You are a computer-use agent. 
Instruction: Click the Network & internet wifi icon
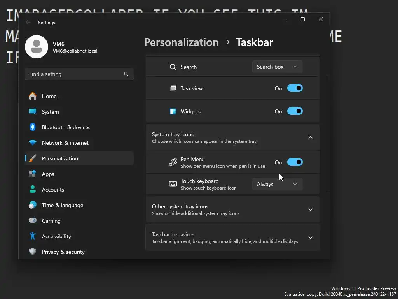tap(33, 143)
